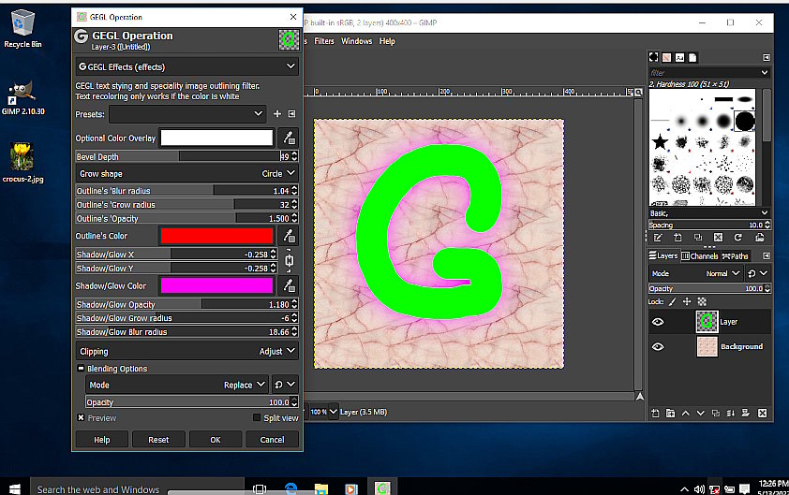This screenshot has height=495, width=789.
Task: Hide the Background layer eye icon
Action: click(658, 347)
